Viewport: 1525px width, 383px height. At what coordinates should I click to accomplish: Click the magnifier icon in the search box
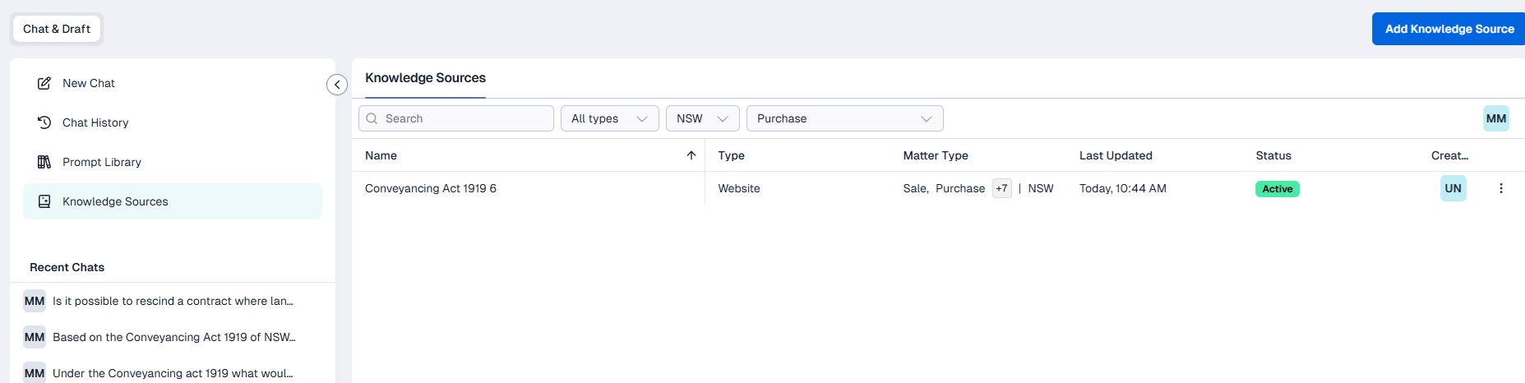(372, 118)
